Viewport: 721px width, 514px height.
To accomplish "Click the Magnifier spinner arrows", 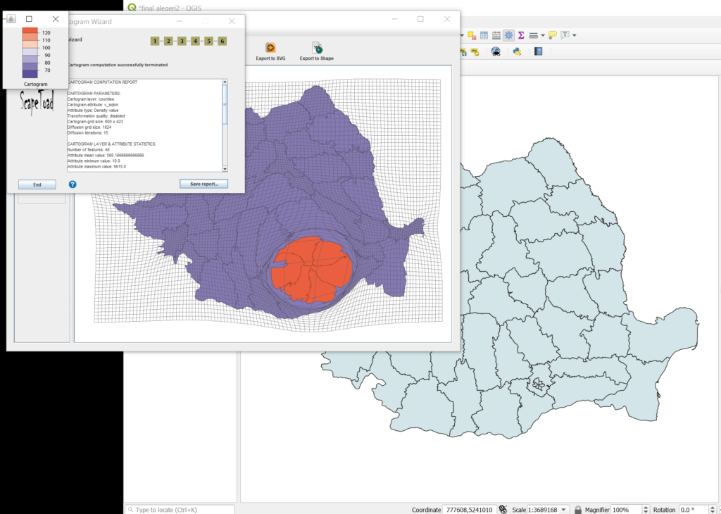I will point(646,509).
